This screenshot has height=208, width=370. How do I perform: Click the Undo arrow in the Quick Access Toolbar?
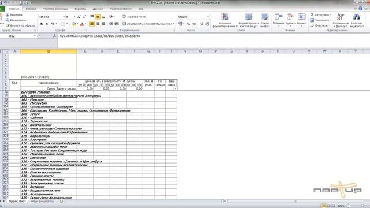[5, 2]
